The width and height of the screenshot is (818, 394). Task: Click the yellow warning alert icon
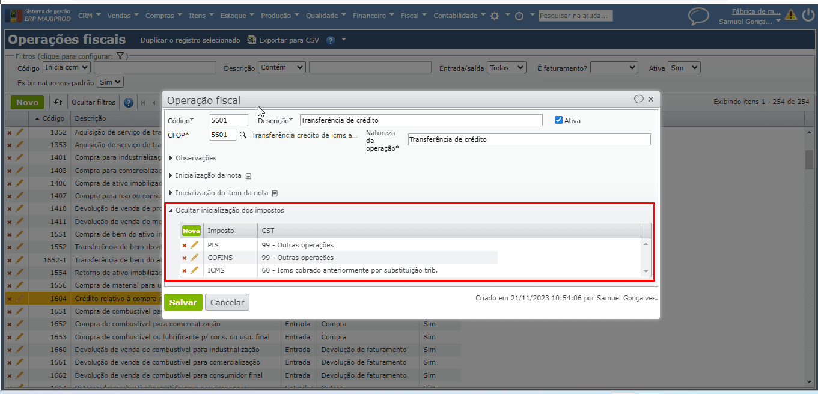point(791,14)
